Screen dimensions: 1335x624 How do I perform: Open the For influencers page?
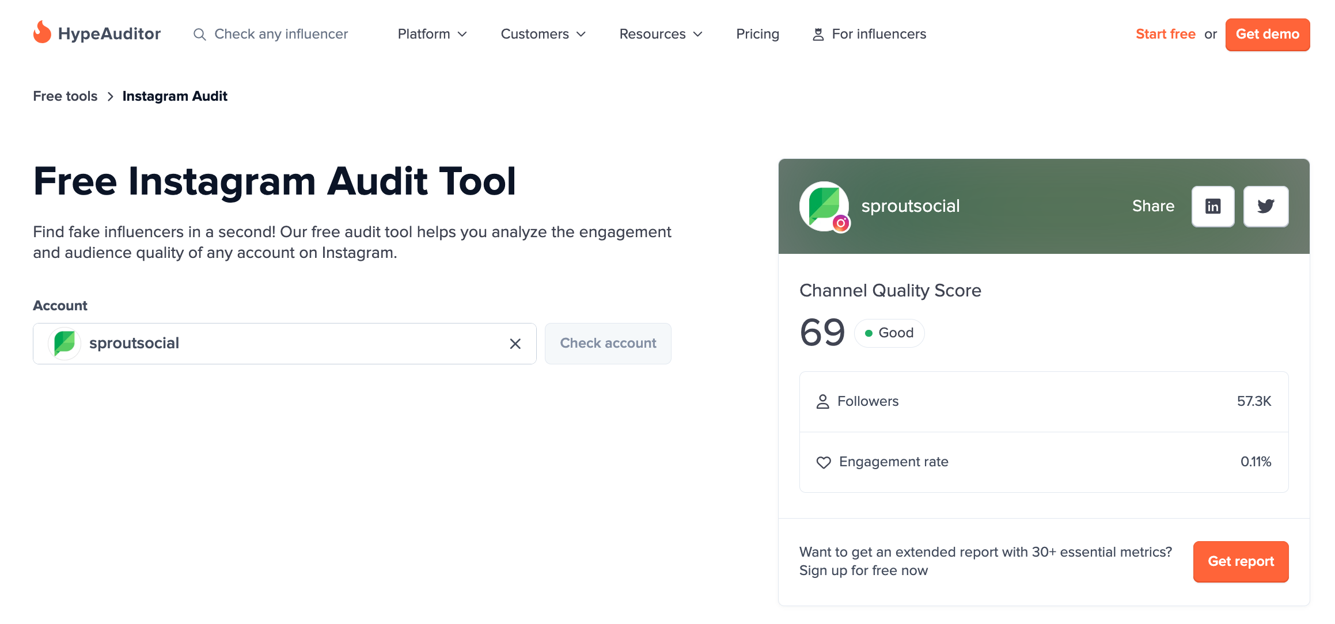pyautogui.click(x=869, y=34)
